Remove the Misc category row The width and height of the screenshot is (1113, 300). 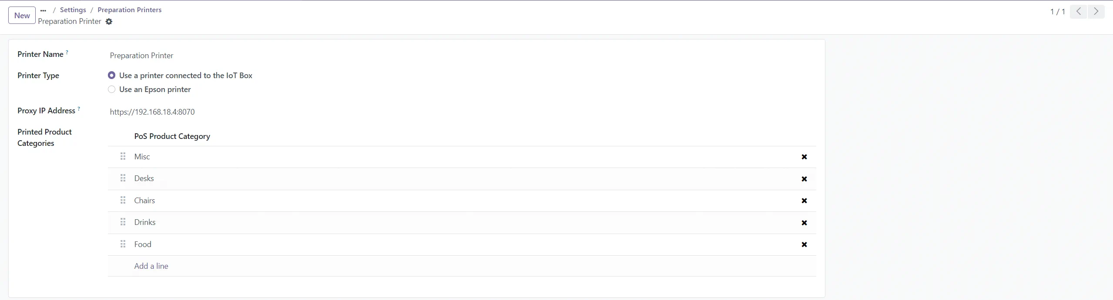pyautogui.click(x=804, y=157)
